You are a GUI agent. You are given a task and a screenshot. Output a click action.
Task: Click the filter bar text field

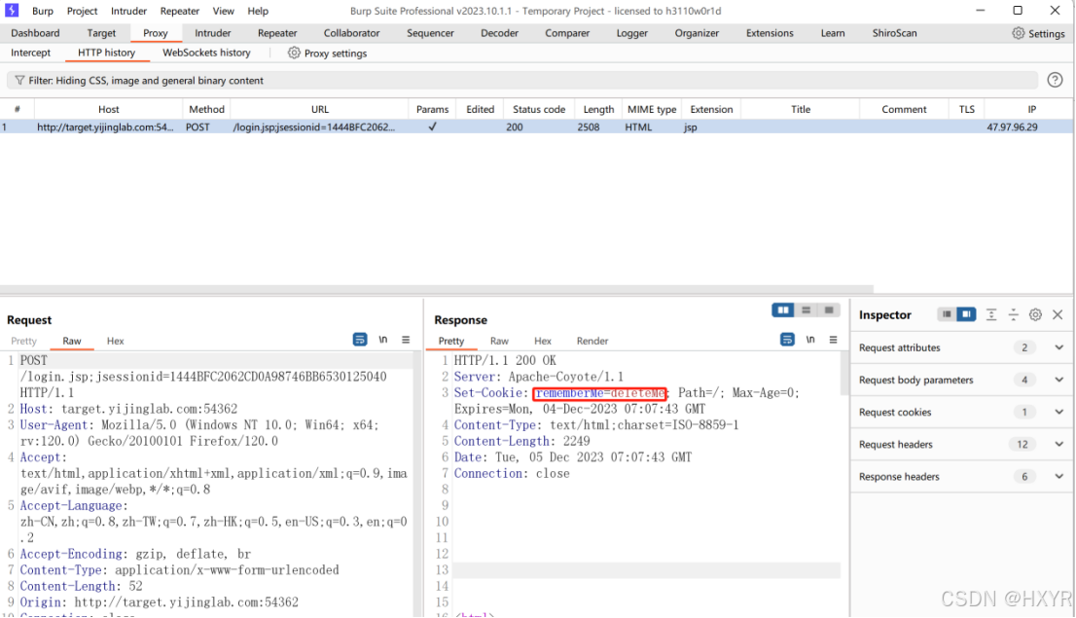click(x=522, y=81)
